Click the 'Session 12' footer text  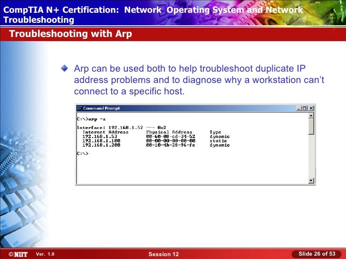163,254
